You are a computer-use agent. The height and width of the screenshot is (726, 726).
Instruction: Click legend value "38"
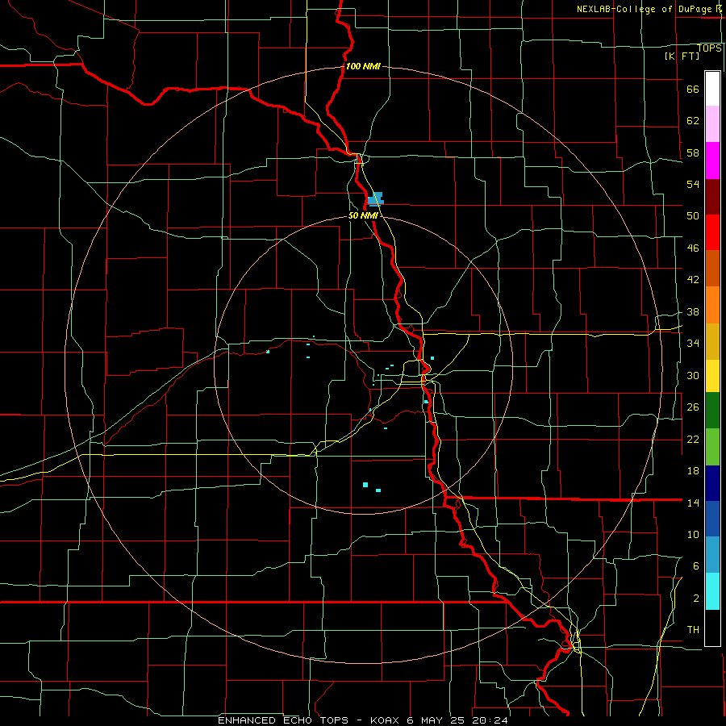point(693,311)
